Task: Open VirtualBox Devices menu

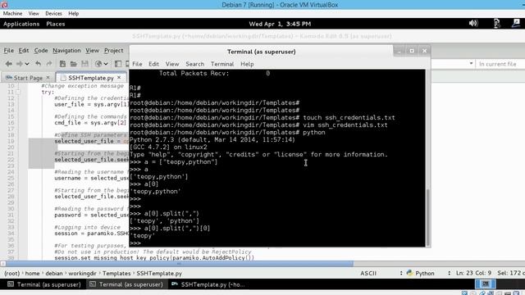Action: point(53,13)
